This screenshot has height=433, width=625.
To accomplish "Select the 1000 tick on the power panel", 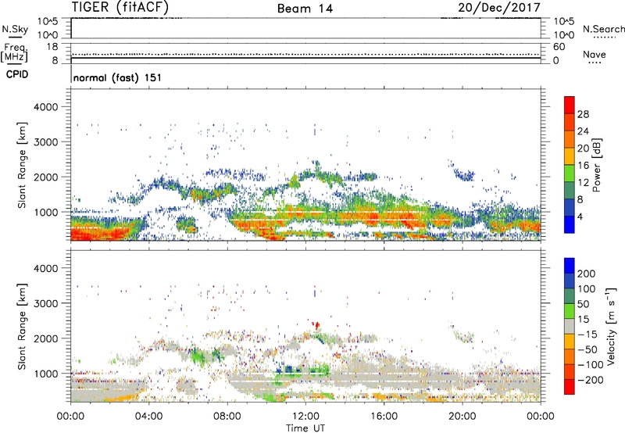I will pos(46,213).
